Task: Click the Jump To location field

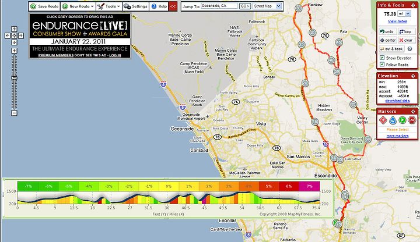Action: 219,6
